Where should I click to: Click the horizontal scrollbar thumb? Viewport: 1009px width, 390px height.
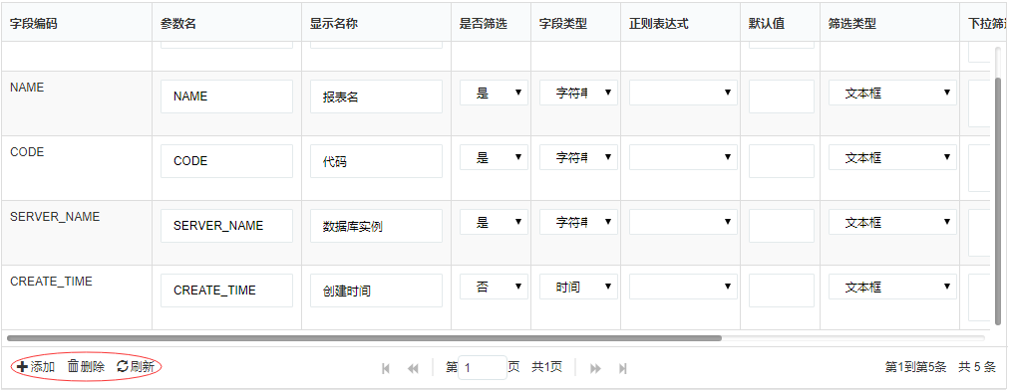tap(364, 337)
